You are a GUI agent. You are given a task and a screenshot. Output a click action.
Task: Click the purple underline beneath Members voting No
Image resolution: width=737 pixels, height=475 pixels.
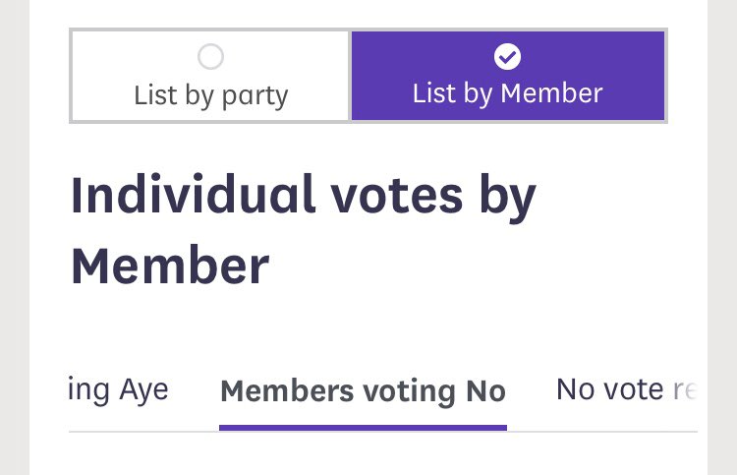click(363, 428)
